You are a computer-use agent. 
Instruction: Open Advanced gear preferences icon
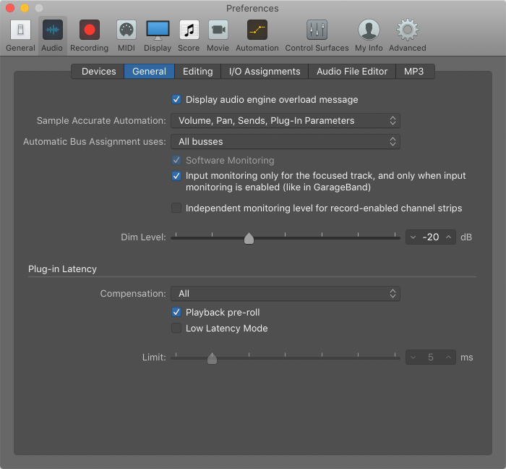(x=408, y=30)
